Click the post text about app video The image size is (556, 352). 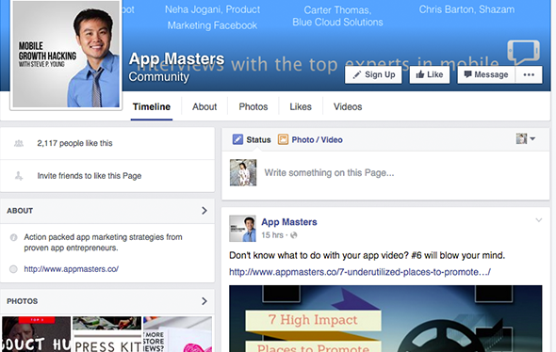(367, 255)
